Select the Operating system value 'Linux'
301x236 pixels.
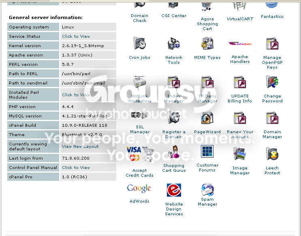(x=68, y=27)
